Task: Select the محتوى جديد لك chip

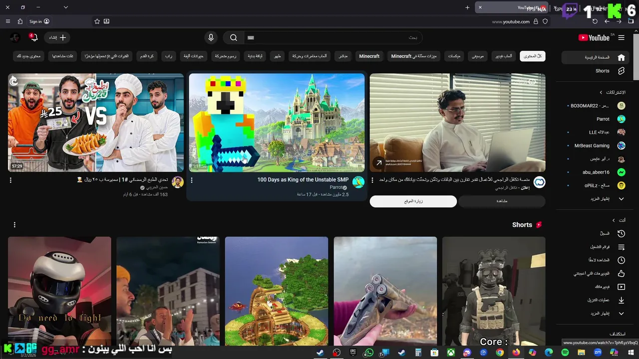Action: click(28, 56)
